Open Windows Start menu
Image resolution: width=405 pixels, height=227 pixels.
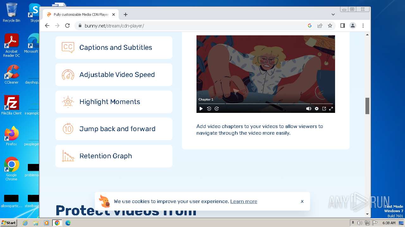pyautogui.click(x=9, y=223)
